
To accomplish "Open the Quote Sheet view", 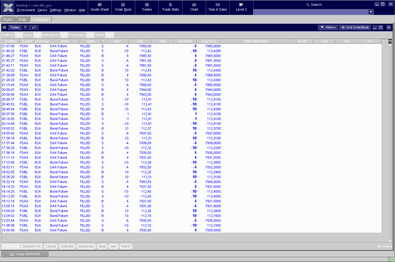I will pos(100,7).
